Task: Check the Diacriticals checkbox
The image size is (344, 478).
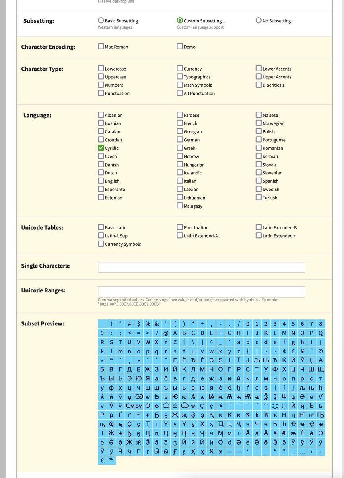Action: click(259, 84)
